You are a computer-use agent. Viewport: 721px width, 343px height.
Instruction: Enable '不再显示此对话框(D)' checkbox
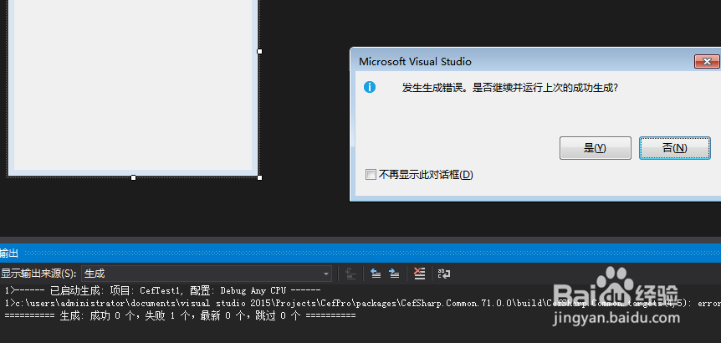pyautogui.click(x=371, y=175)
